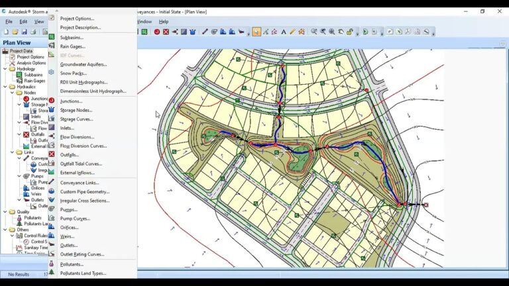The width and height of the screenshot is (509, 286).
Task: Collapse the Nodes tree folder
Action: pyautogui.click(x=13, y=93)
